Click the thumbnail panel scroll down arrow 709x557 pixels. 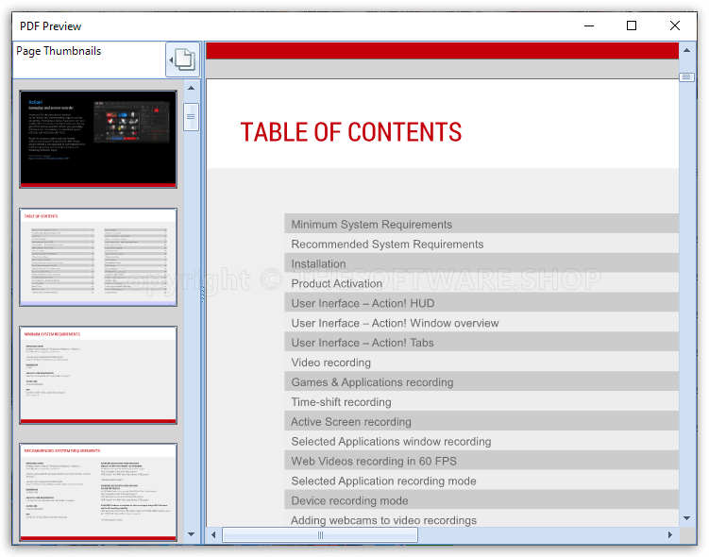pos(192,534)
